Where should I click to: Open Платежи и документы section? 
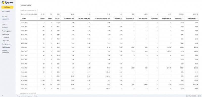coord(5,51)
